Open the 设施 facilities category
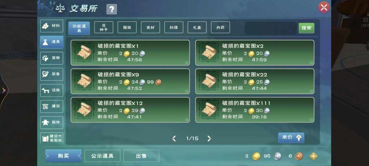The image size is (369, 166). (51, 90)
